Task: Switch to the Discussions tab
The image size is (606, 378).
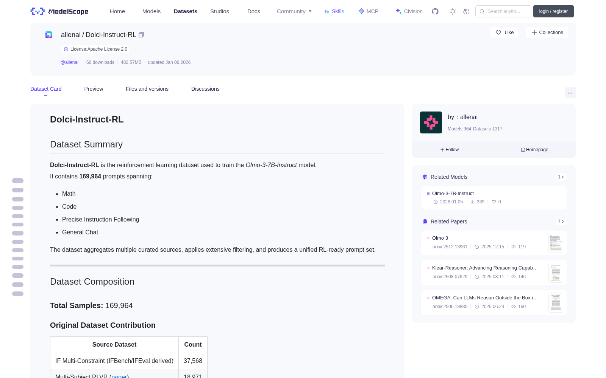Action: coord(205,89)
